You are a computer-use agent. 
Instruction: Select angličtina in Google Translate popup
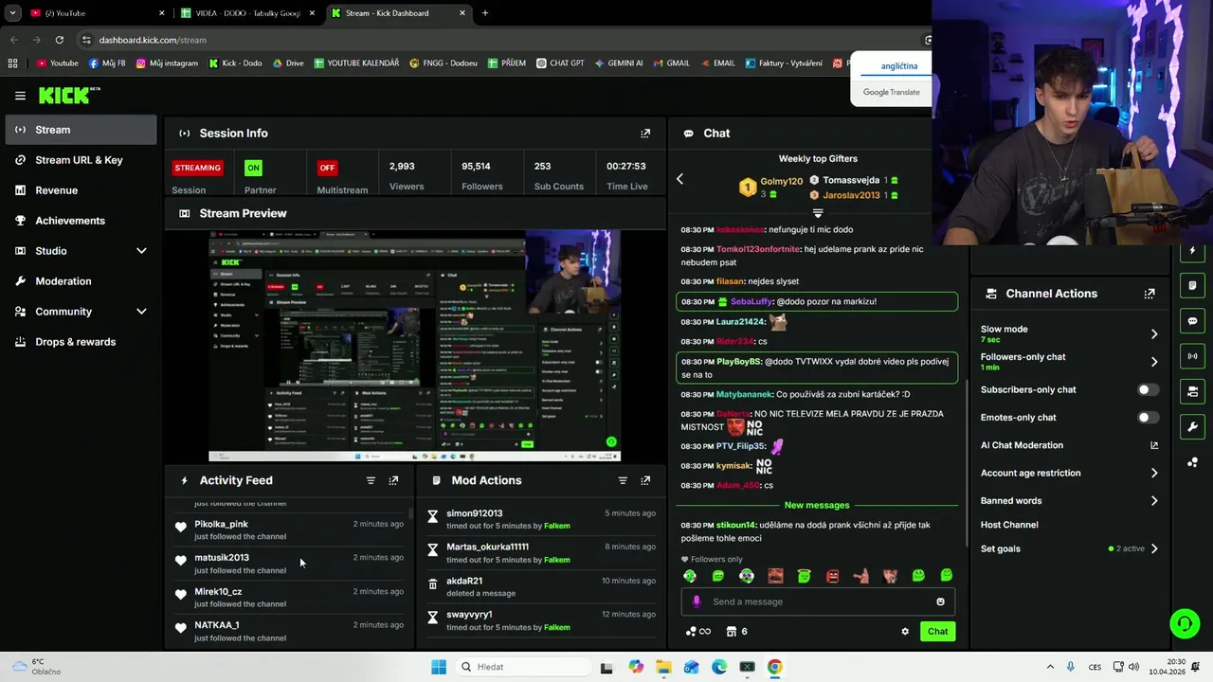coord(899,66)
